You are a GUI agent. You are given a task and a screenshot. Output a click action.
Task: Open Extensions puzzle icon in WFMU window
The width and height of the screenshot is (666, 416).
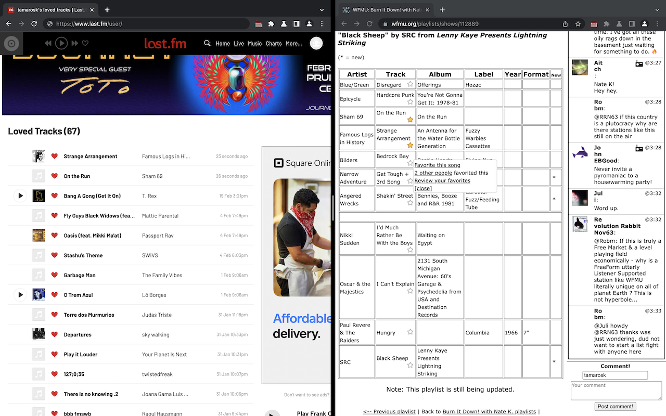pyautogui.click(x=606, y=23)
